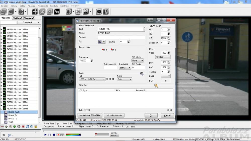Screen dimensions: 251x141
Task: Toggle checkbox for 586000 Khz transponder
Action: click(4, 66)
